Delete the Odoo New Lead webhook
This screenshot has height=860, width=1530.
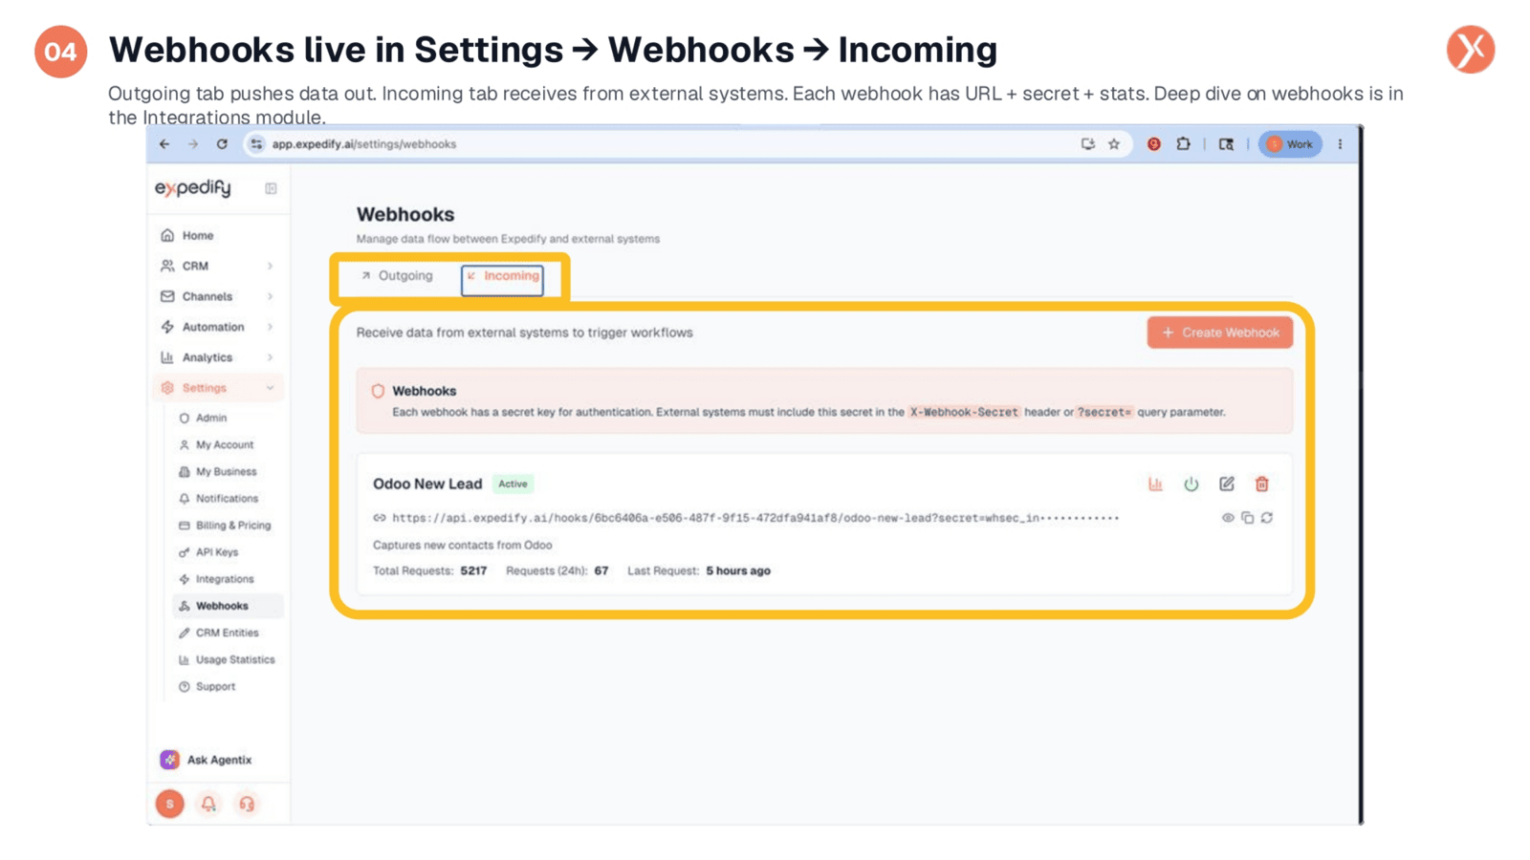[1262, 484]
